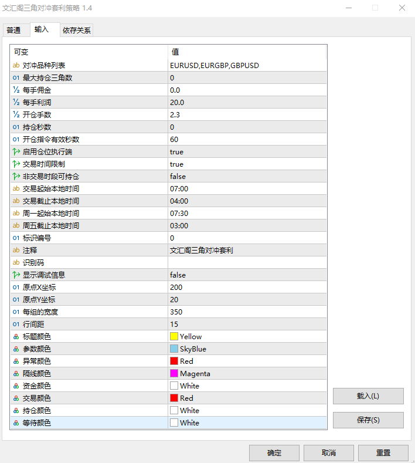The image size is (415, 463).
Task: Click the yellow swatch for 标题颜色
Action: 174,336
